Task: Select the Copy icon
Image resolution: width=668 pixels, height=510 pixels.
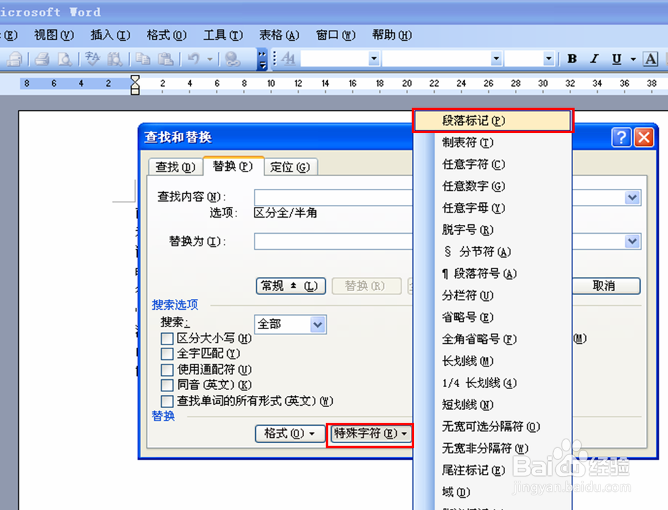Action: point(142,59)
